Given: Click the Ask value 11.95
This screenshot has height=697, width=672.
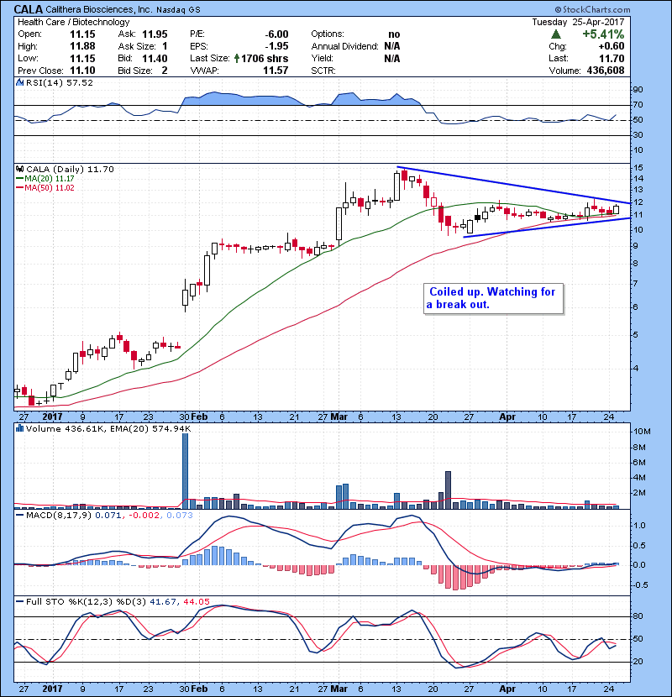Looking at the screenshot, I should click(x=155, y=34).
